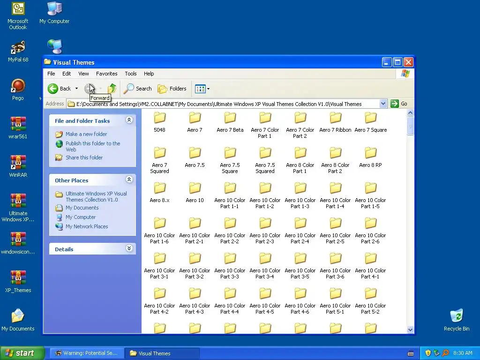Select the Aero 10 Color Part 5-2 folder
480x360 pixels.
tap(370, 301)
